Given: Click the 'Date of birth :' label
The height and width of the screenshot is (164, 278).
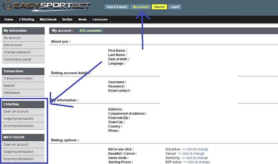Looking at the screenshot, I should pos(118,59).
